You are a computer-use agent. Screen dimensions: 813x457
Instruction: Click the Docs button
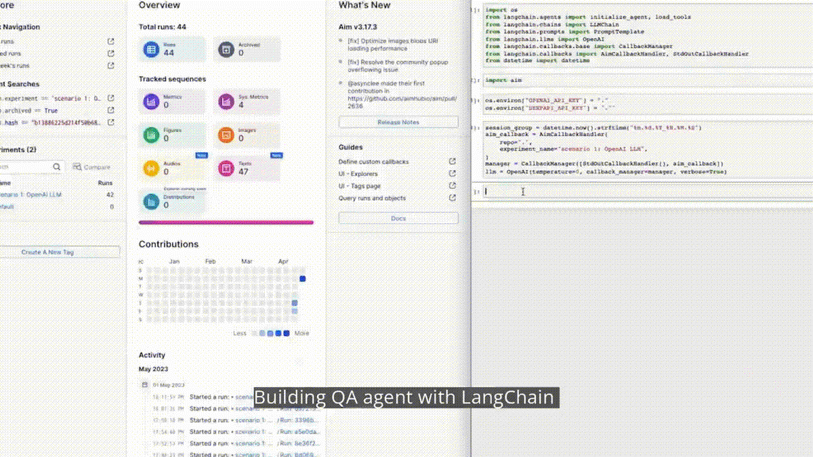pos(398,219)
